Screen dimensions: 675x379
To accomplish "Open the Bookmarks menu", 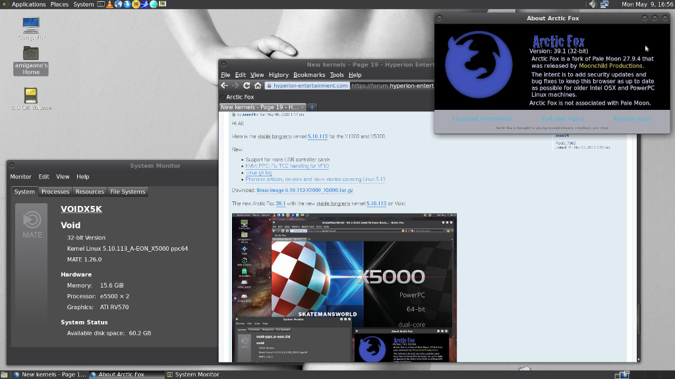I will (309, 75).
